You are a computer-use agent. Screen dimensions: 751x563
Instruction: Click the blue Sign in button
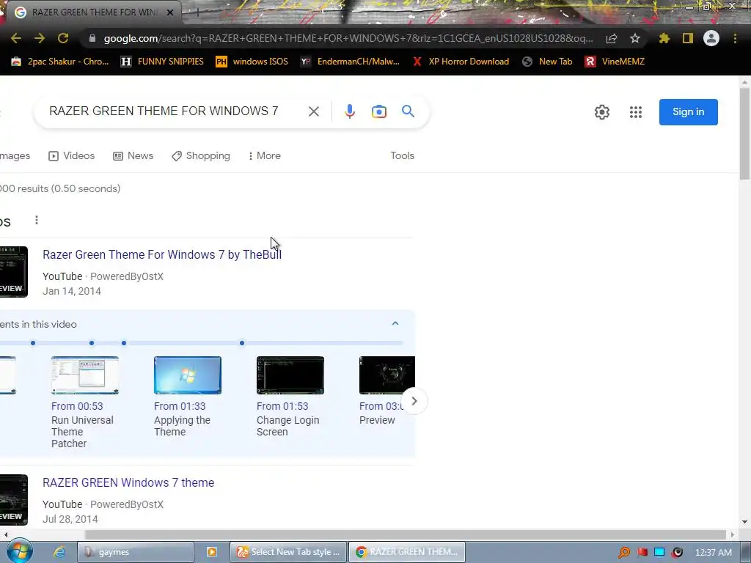pos(688,112)
